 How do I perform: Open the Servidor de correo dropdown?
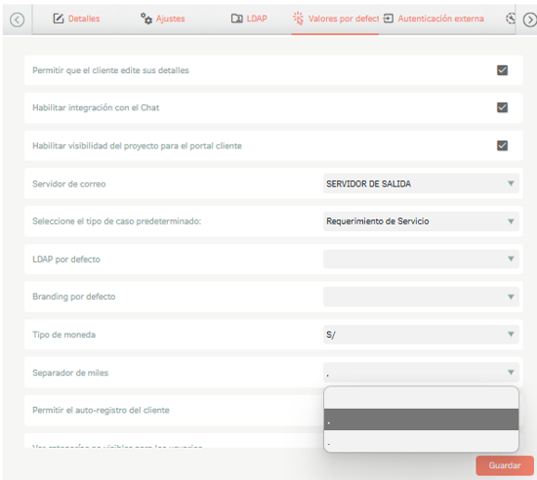(421, 183)
